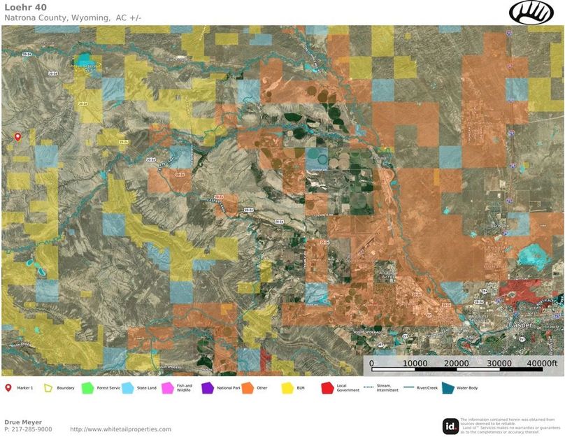This screenshot has height=437, width=565.
Task: Click the red Local Government swatch
Action: coord(327,387)
